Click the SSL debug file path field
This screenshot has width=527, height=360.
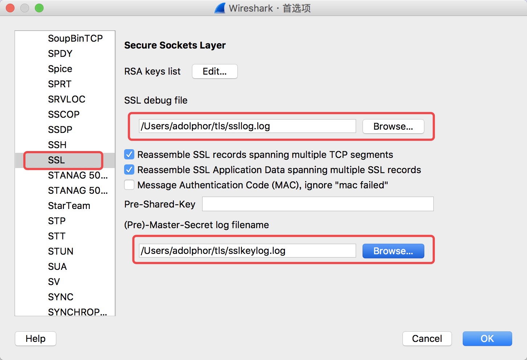(x=247, y=126)
